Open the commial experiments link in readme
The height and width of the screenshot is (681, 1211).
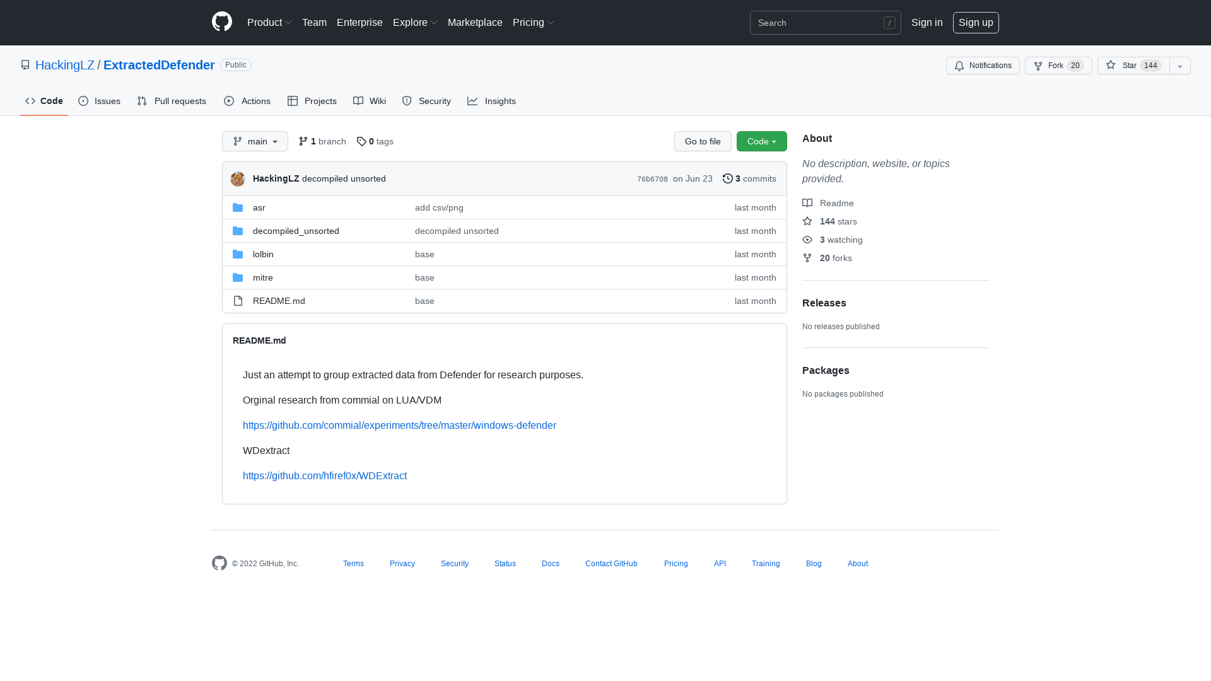point(399,425)
